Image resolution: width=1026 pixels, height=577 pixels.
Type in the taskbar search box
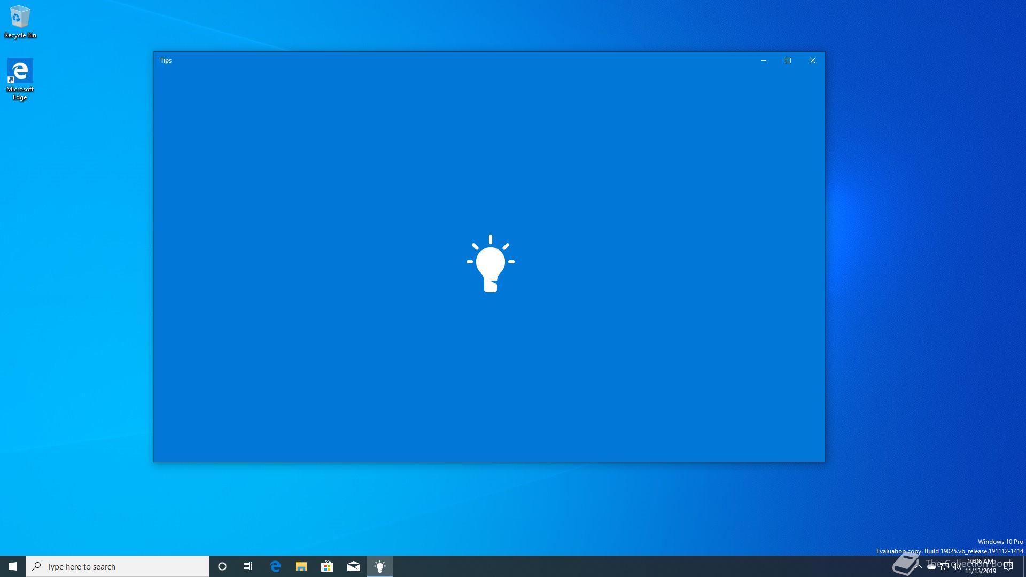click(118, 566)
